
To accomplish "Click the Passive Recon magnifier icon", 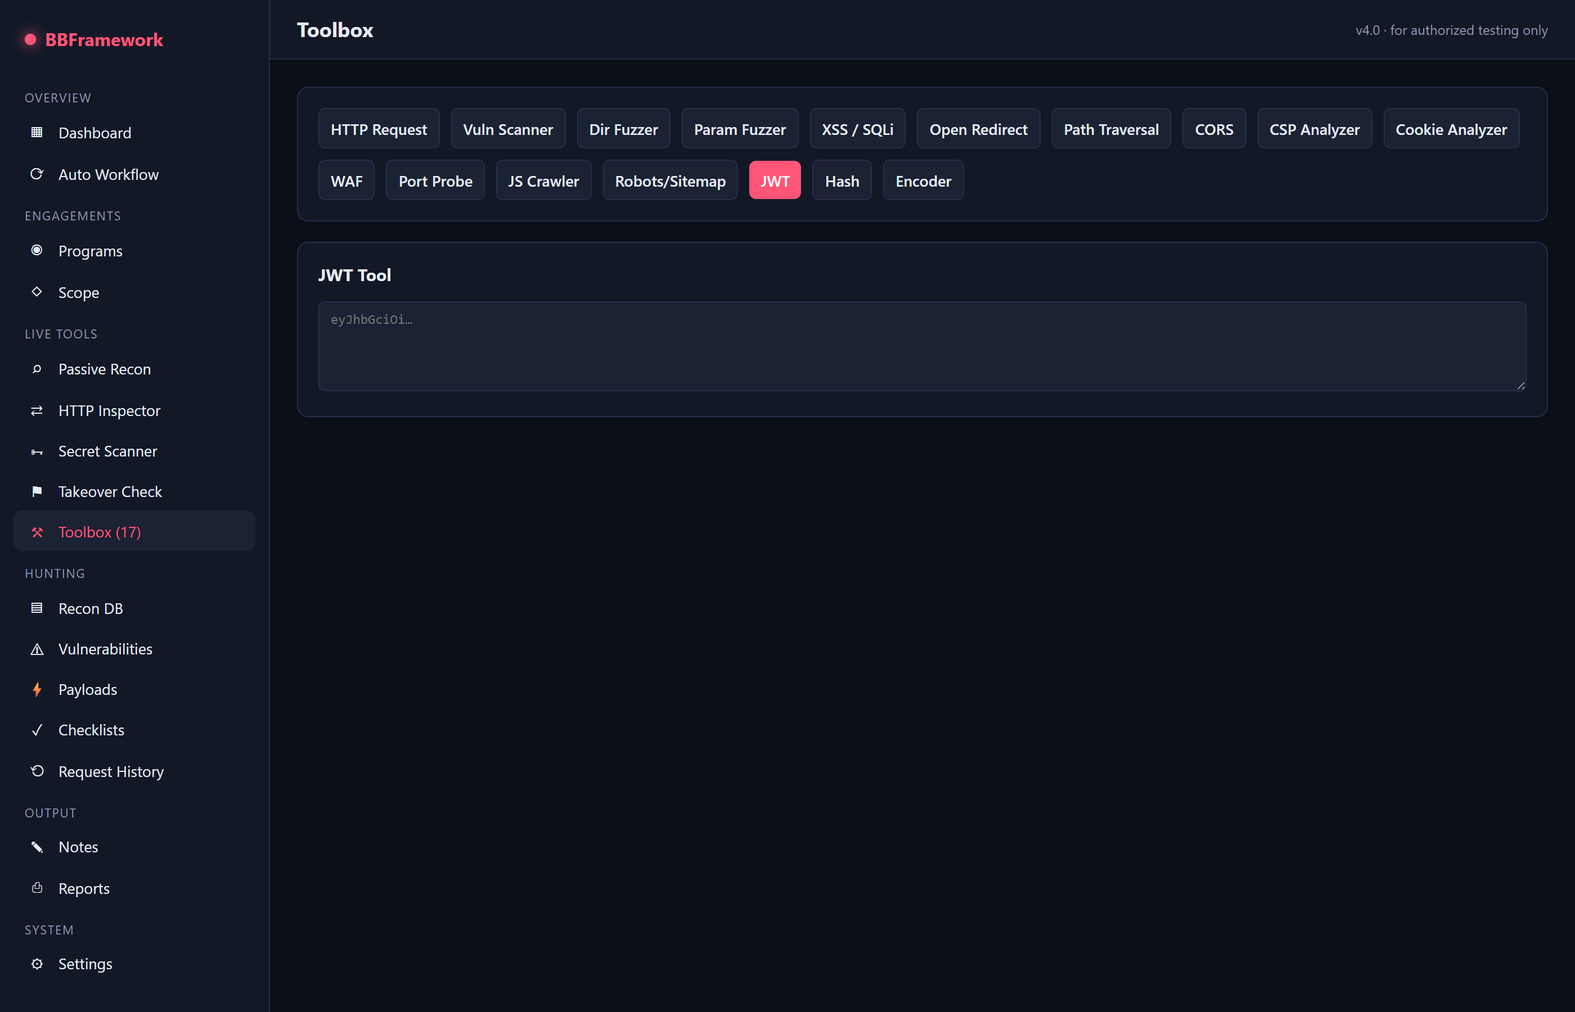I will click(37, 369).
